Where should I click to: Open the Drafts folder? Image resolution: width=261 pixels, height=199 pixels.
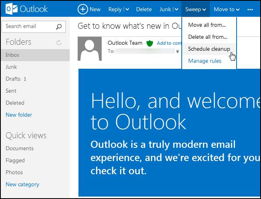pyautogui.click(x=13, y=79)
